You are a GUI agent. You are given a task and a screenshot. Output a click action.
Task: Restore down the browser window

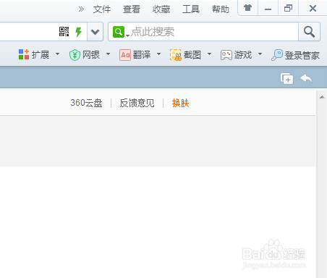click(x=288, y=9)
